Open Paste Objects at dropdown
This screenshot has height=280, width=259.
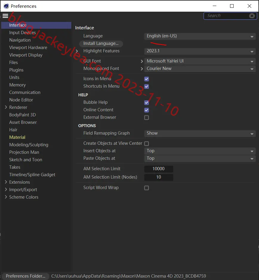click(x=200, y=159)
